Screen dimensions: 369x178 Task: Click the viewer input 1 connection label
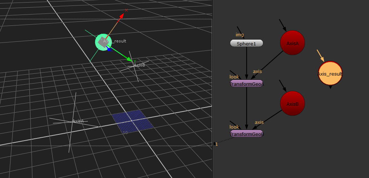[x=216, y=144]
